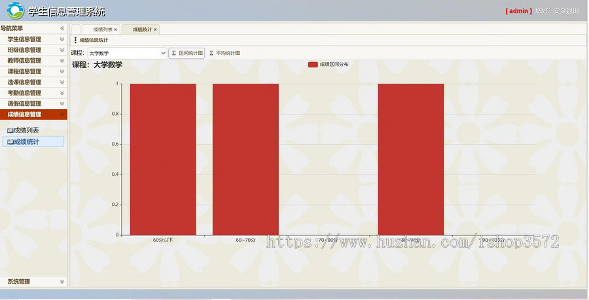Expand 考勤信息管理 menu section
Screen dimensions: 589x300
click(x=62, y=93)
